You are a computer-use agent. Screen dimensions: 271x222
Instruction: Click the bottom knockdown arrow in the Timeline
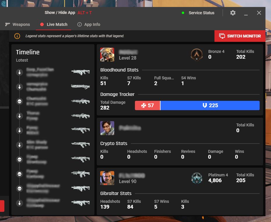[20, 203]
